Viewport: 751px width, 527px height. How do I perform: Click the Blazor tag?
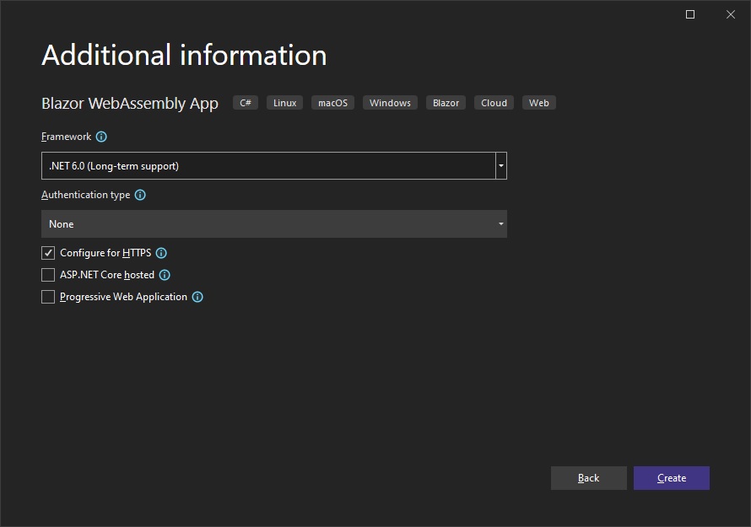coord(446,103)
